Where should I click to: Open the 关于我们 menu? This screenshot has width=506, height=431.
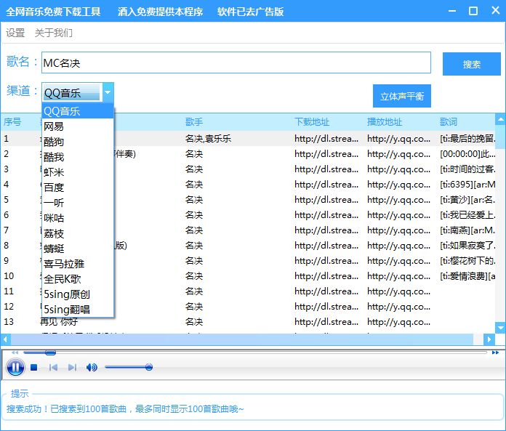[x=54, y=33]
